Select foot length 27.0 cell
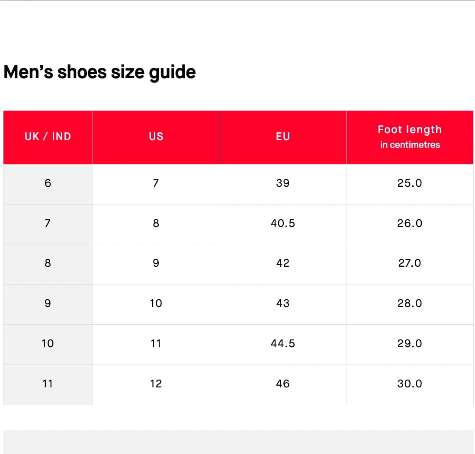475x454 pixels. pos(410,264)
